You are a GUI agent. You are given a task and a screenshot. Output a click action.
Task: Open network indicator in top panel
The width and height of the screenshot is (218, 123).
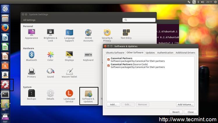(x=189, y=2)
